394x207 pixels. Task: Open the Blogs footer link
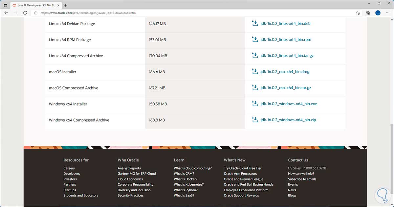292,196
